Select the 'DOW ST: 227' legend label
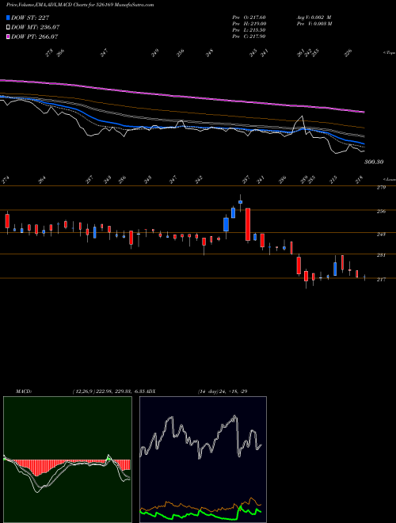Viewport: 396px width, 523px height. [x=30, y=17]
